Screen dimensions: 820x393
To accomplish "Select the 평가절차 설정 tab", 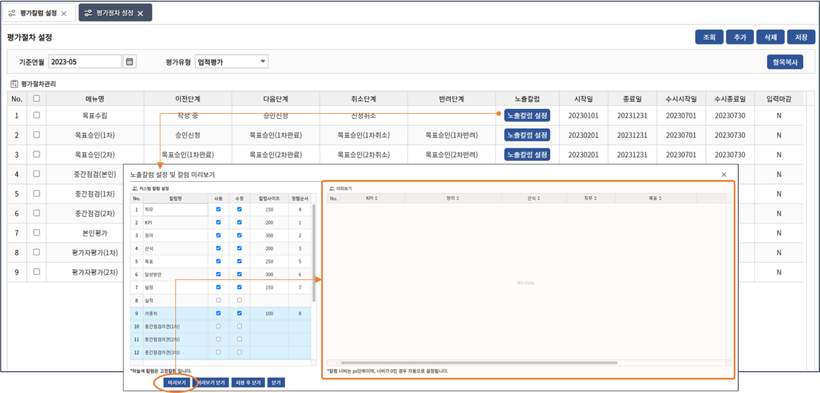I will click(115, 13).
